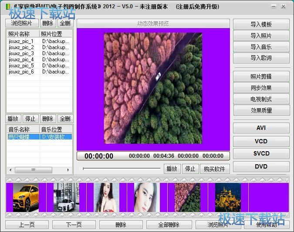294x232 pixels.
Task: Click 导入照片 button
Action: click(x=261, y=36)
